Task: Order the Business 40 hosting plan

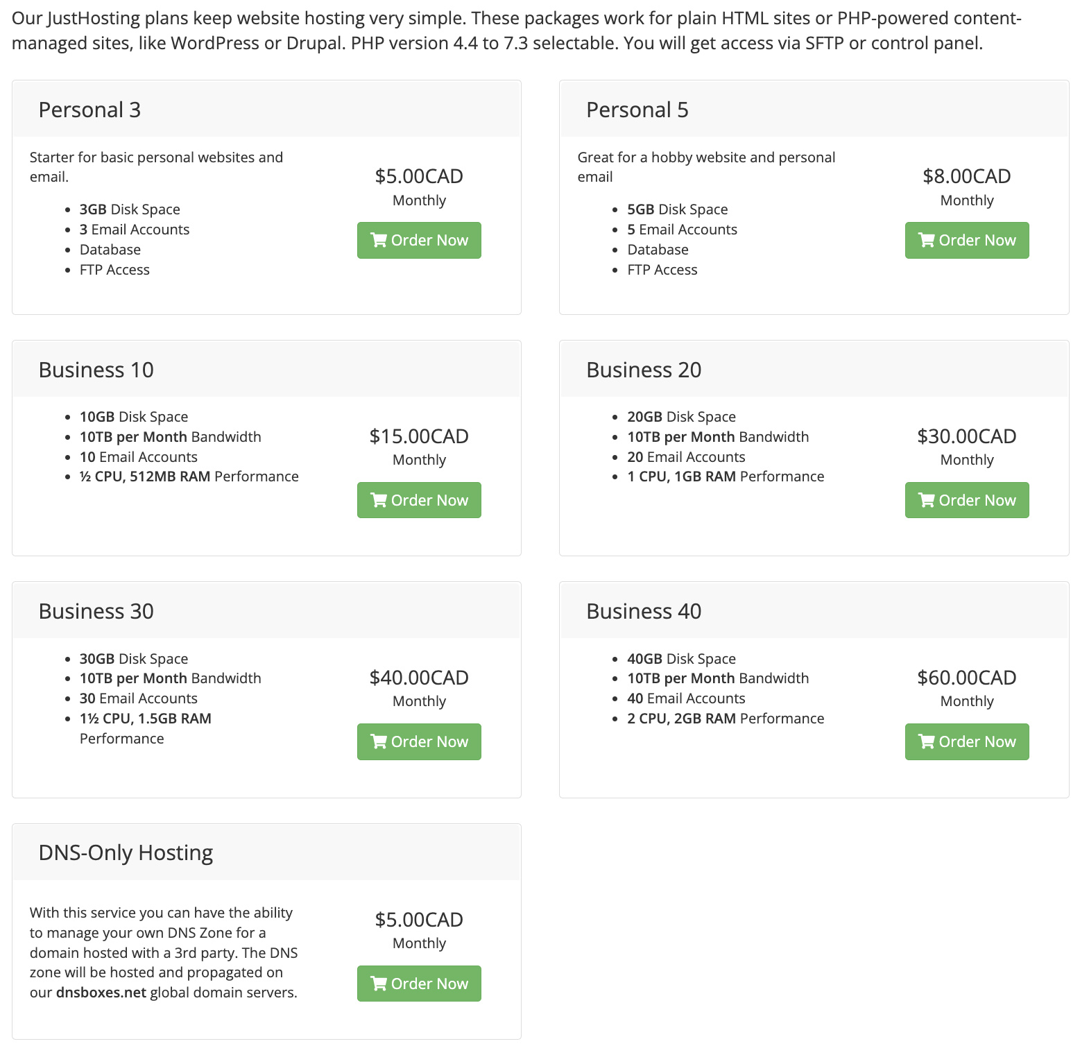Action: [x=967, y=741]
